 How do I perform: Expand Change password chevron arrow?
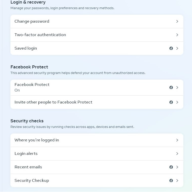pos(177,21)
